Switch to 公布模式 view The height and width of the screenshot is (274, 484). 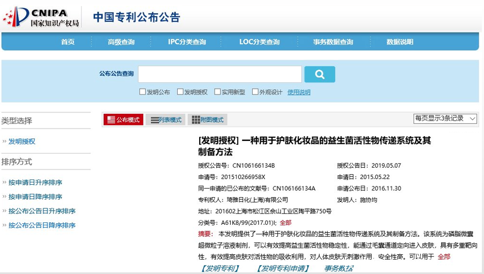tap(124, 120)
